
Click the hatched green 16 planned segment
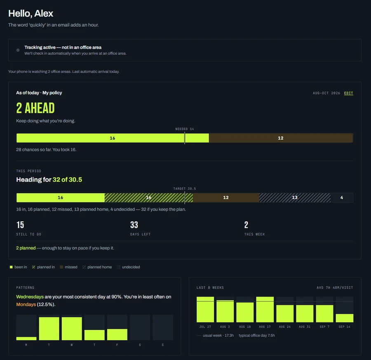(x=148, y=198)
